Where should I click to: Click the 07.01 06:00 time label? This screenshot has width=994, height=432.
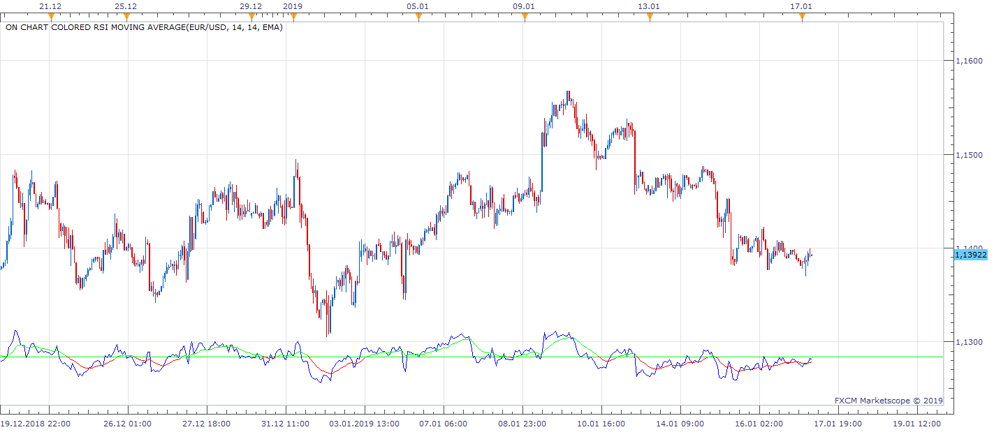(x=443, y=424)
